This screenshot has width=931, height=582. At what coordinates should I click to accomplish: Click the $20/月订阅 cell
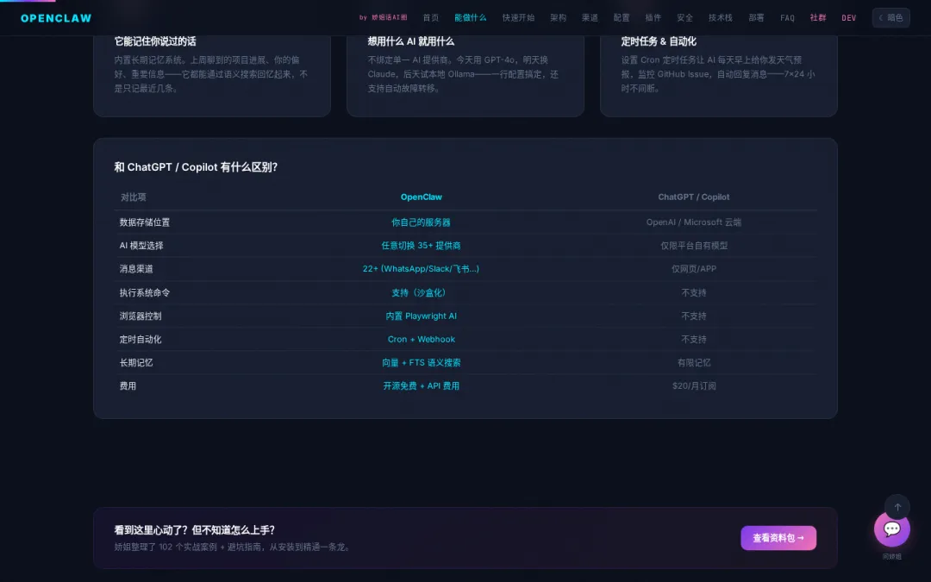click(693, 386)
